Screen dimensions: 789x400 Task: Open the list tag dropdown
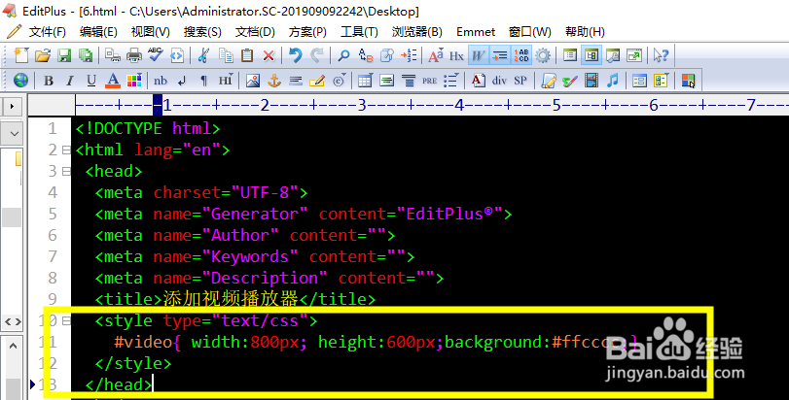(450, 80)
